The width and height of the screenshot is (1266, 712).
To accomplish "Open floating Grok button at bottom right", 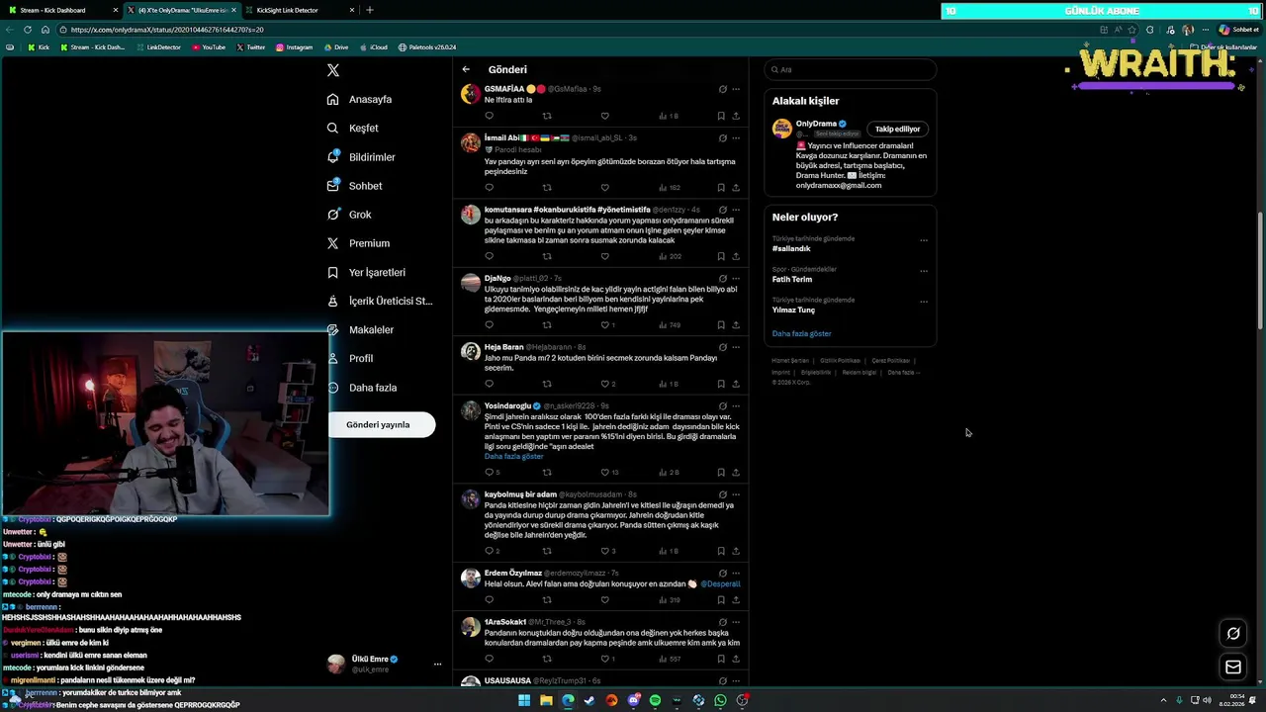I will click(x=1233, y=634).
